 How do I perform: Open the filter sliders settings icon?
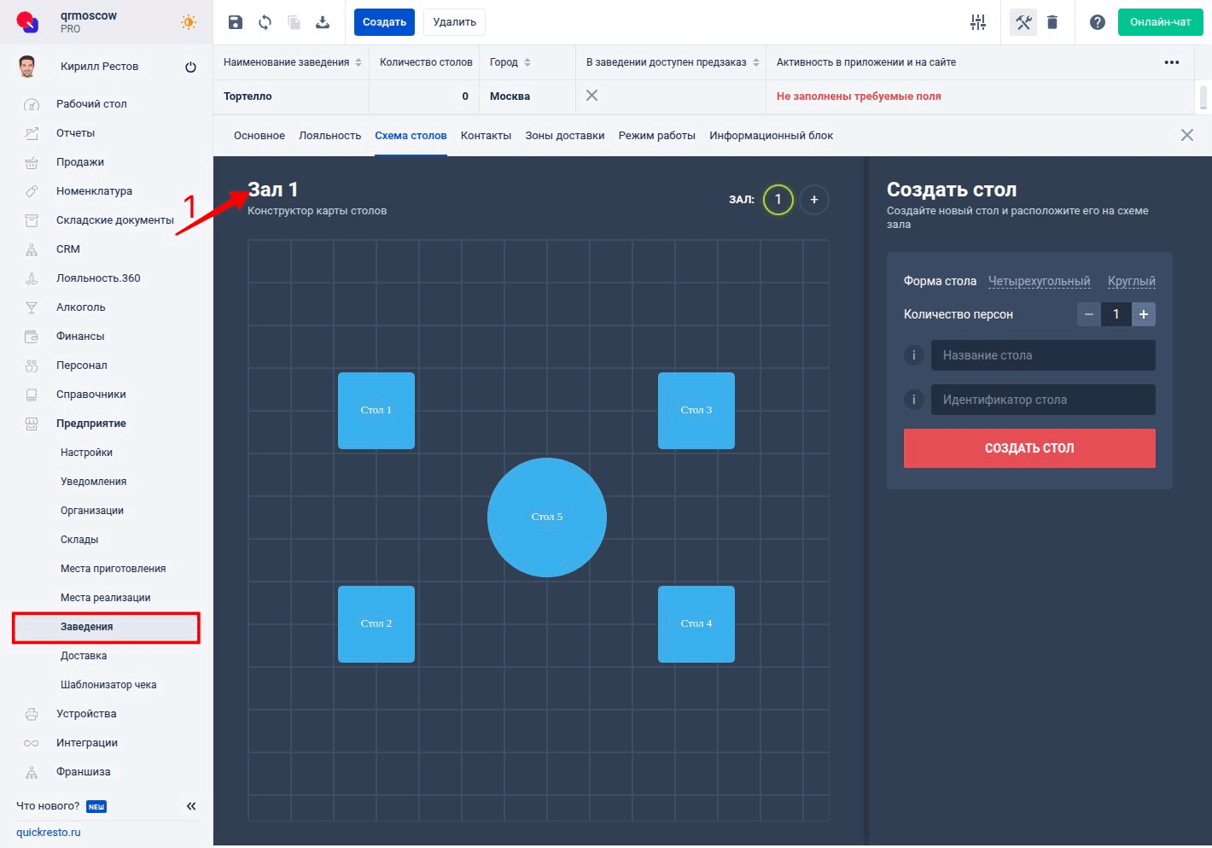pyautogui.click(x=978, y=22)
